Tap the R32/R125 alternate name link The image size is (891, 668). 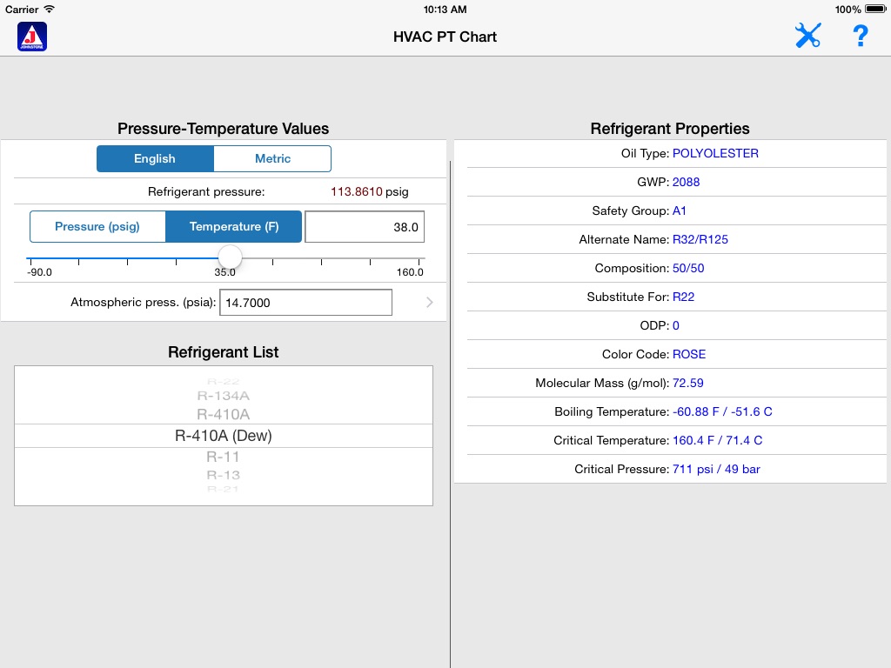(700, 239)
